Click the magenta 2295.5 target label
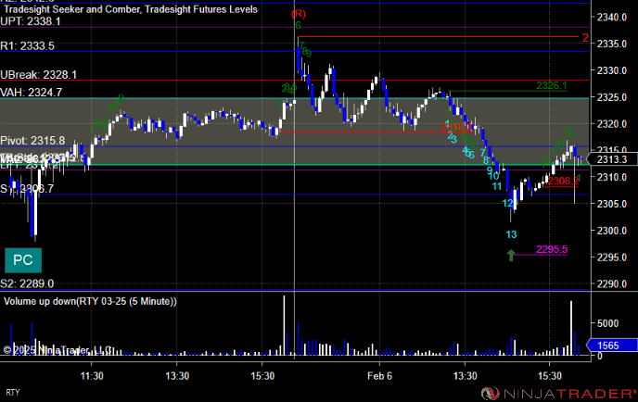Image resolution: width=638 pixels, height=402 pixels. point(552,249)
